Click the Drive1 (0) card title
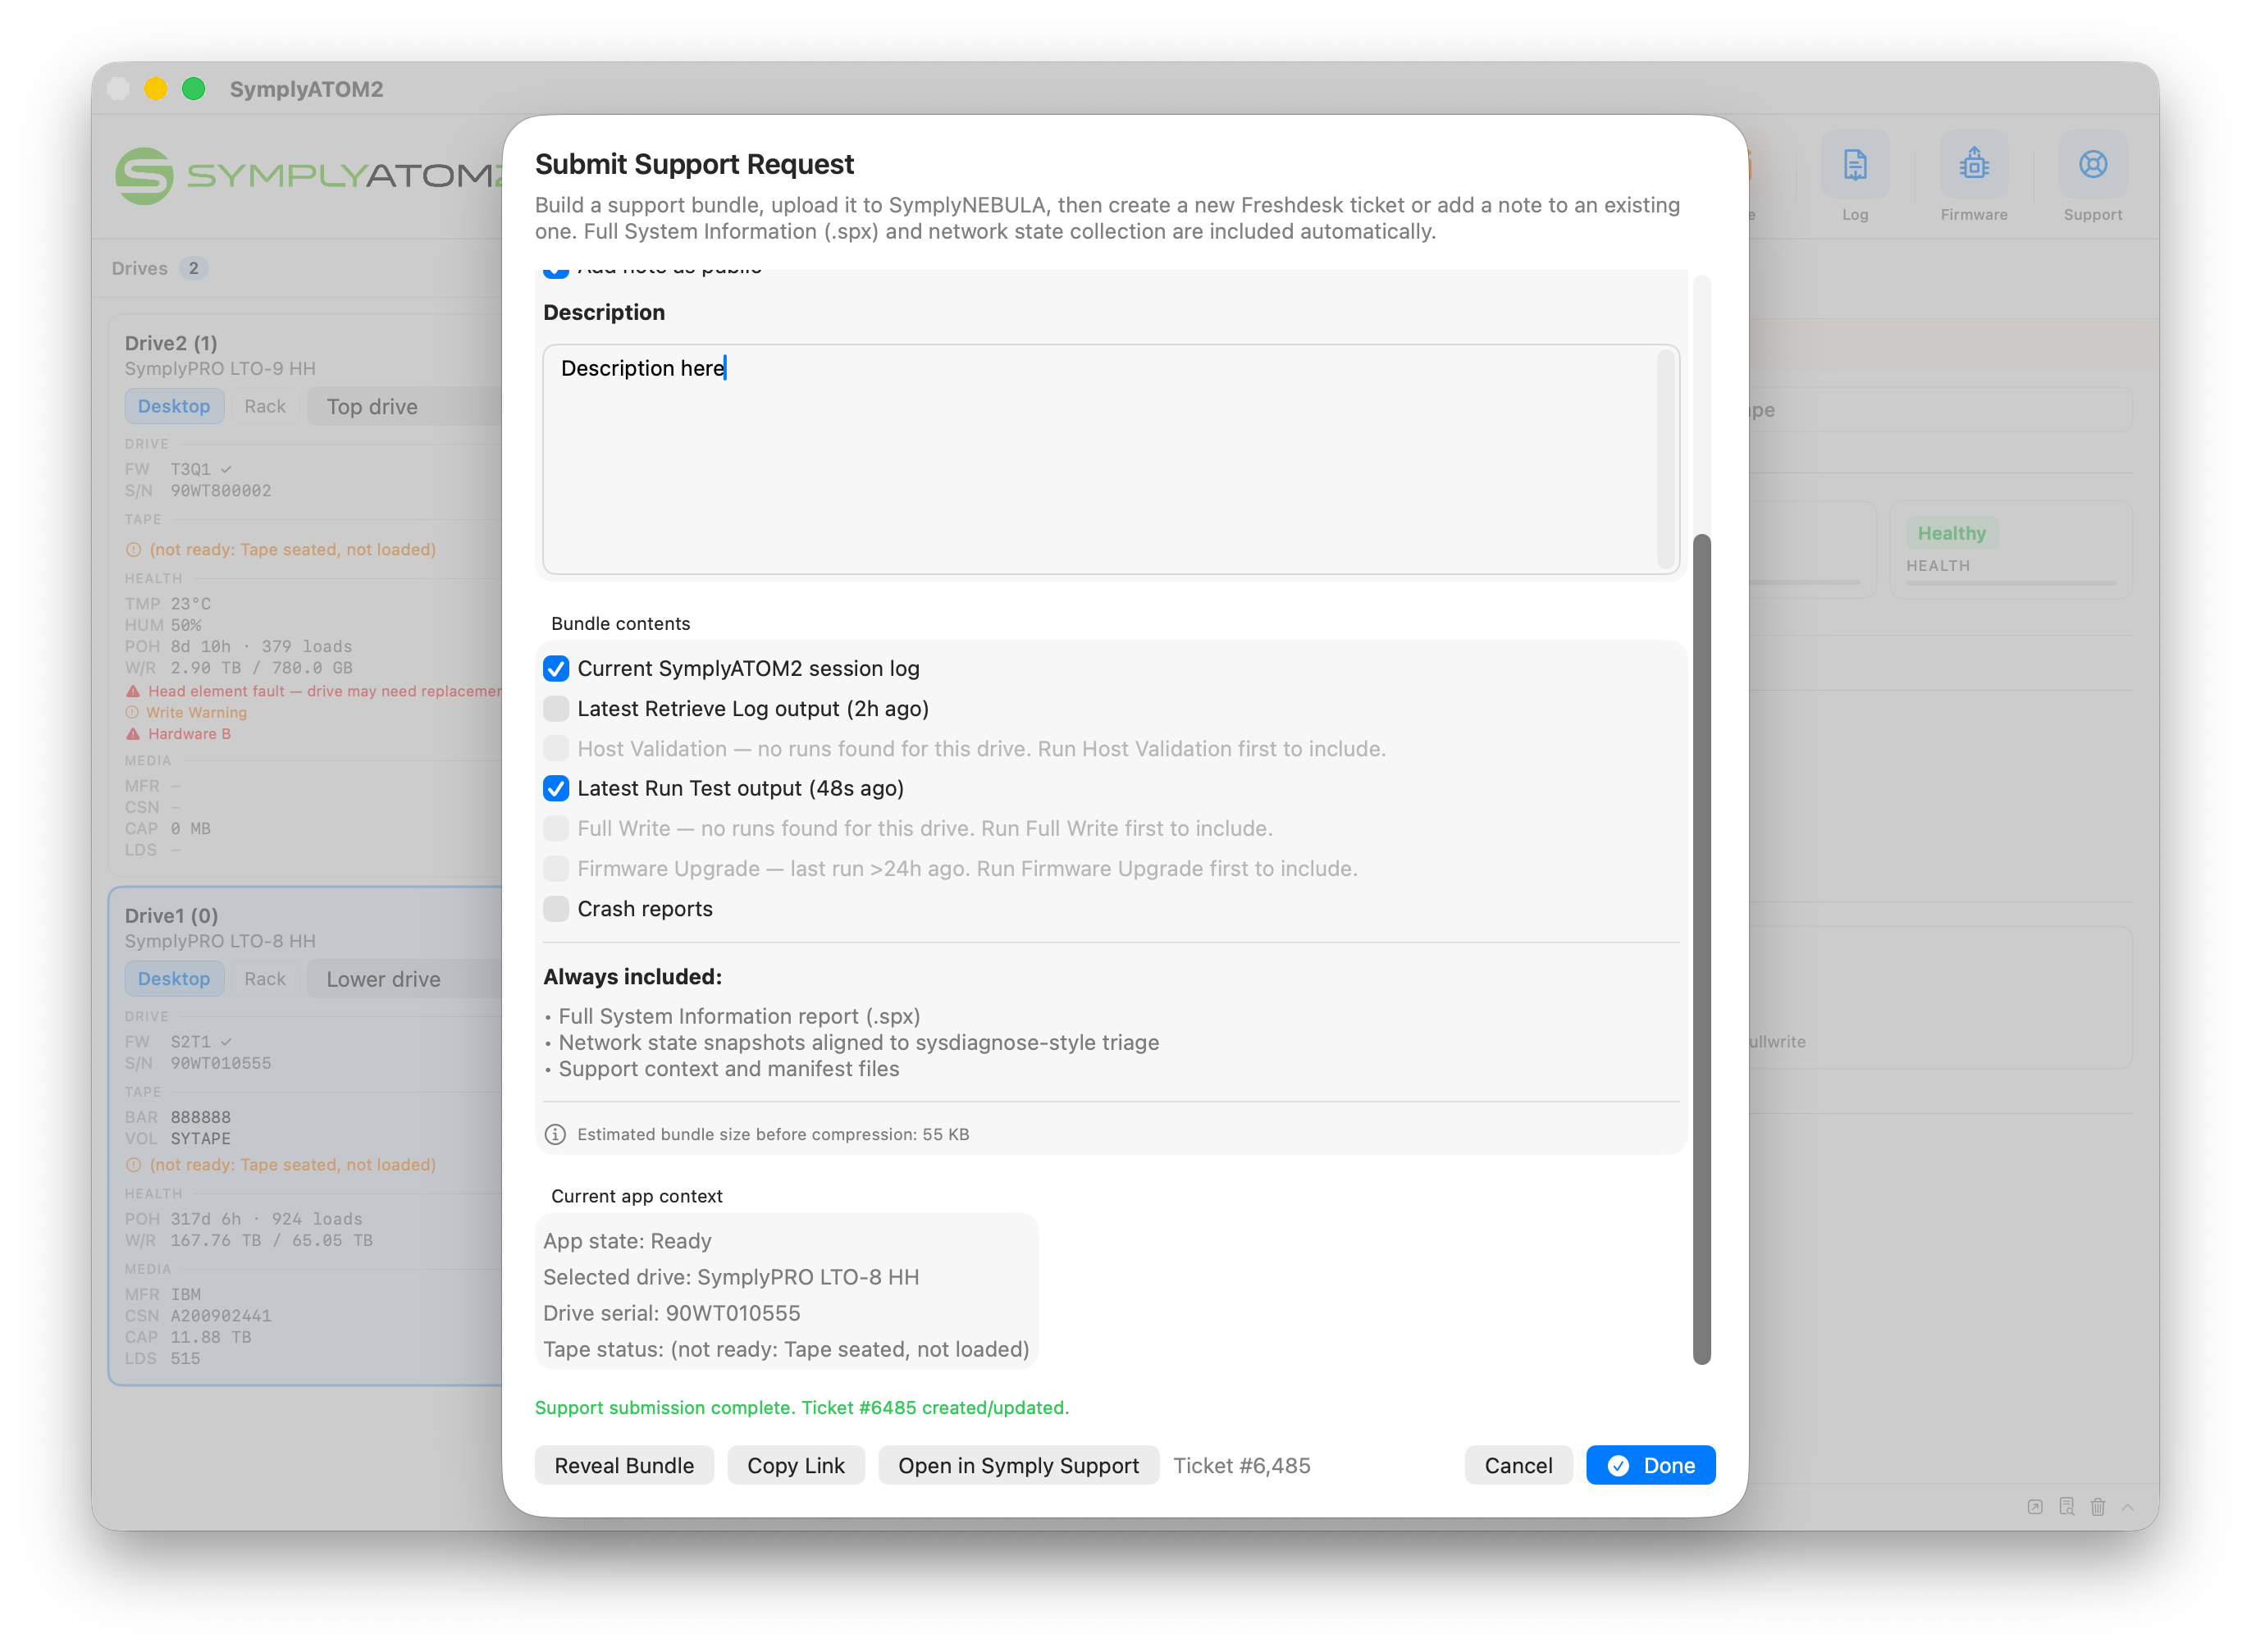This screenshot has height=1652, width=2251. coord(171,915)
